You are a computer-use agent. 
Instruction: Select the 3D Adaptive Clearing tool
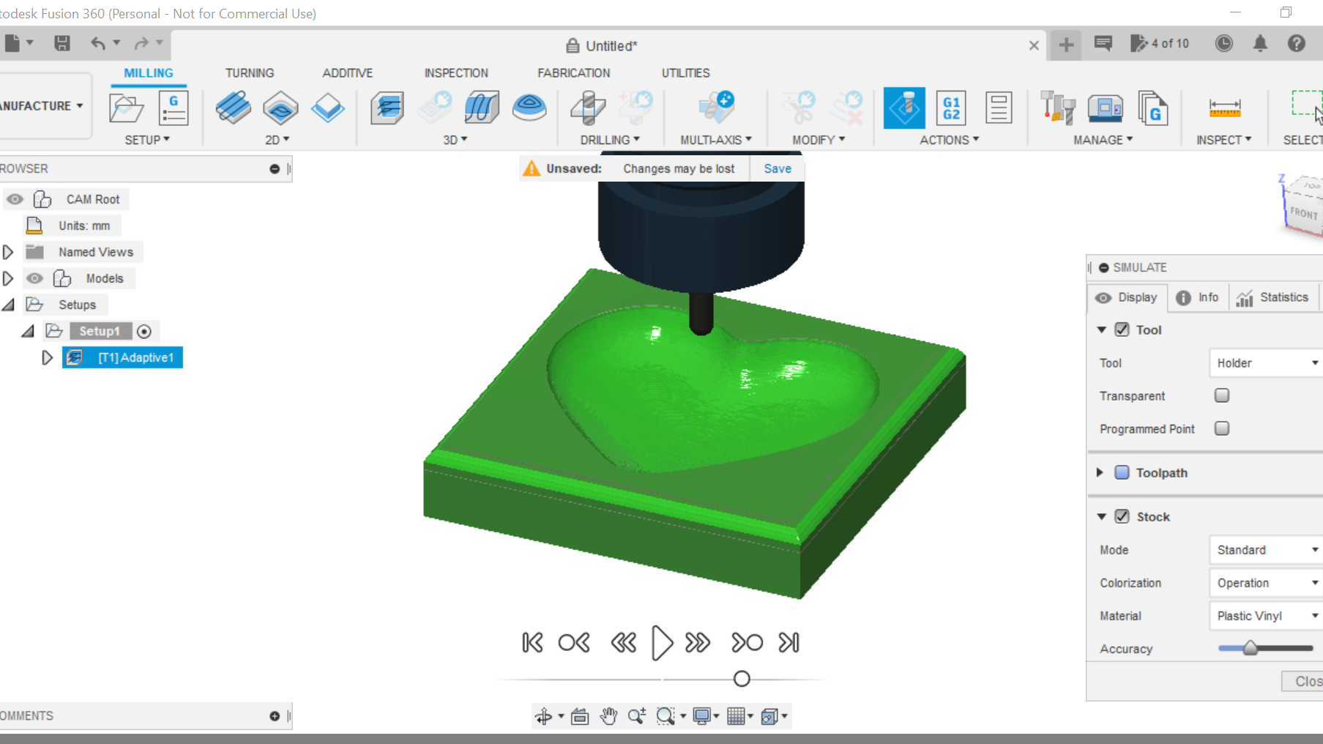pyautogui.click(x=387, y=108)
